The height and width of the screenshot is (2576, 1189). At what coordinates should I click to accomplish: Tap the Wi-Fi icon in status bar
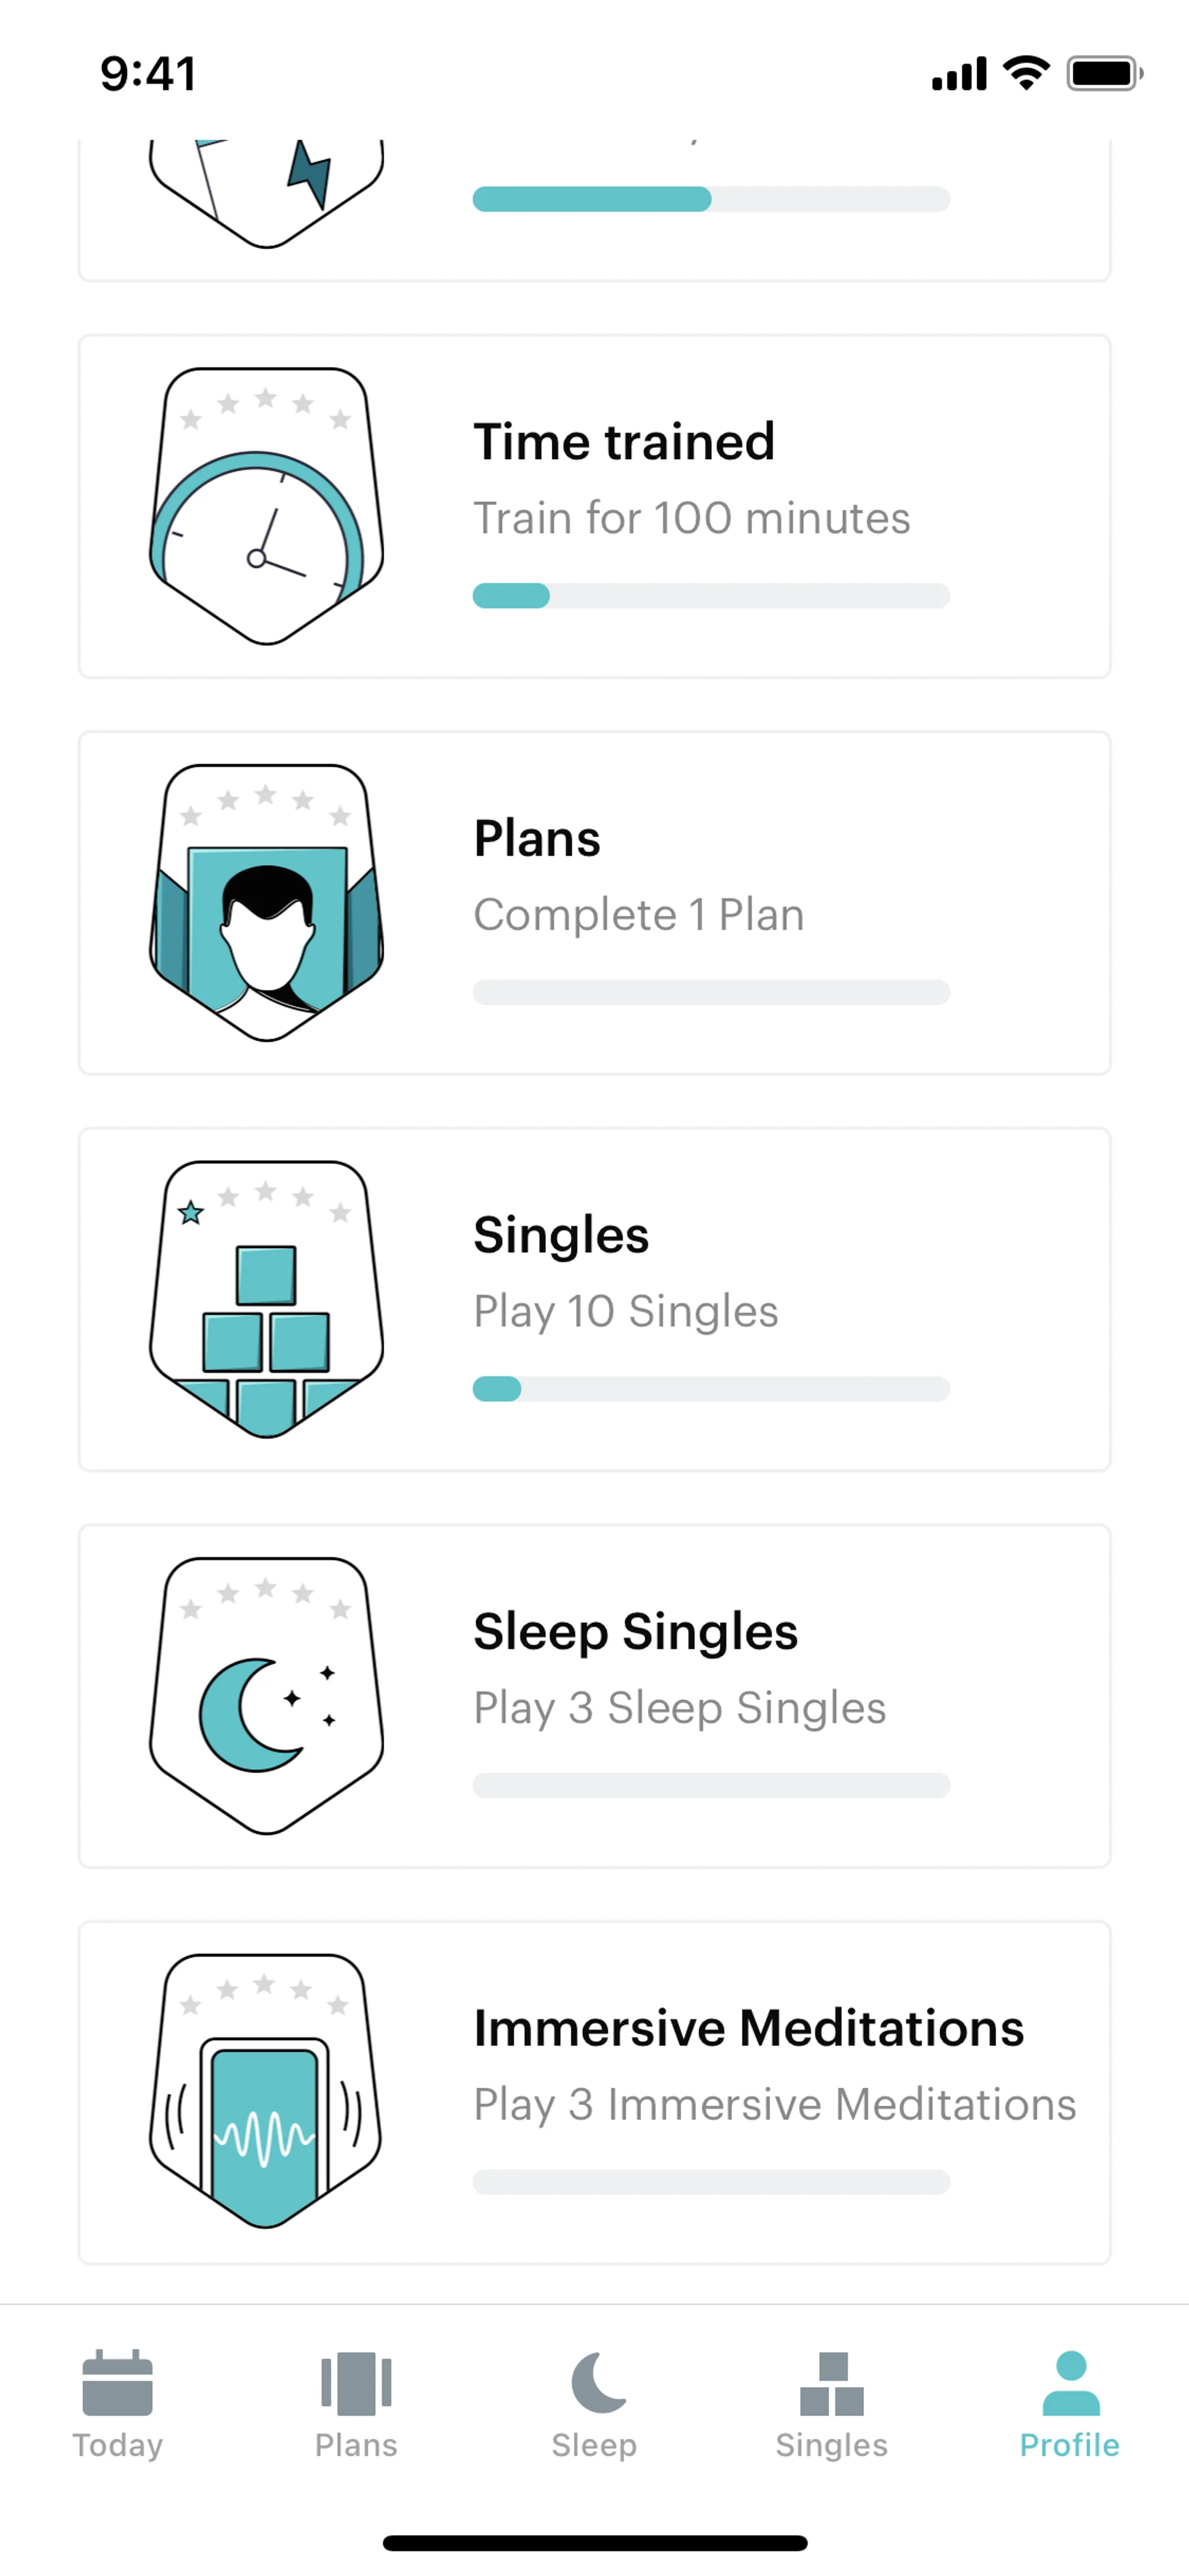1026,73
